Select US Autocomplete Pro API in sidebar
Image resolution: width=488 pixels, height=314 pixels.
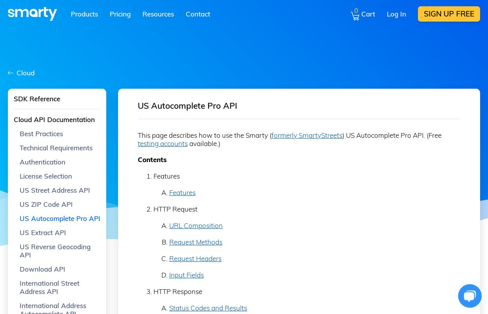coord(60,219)
